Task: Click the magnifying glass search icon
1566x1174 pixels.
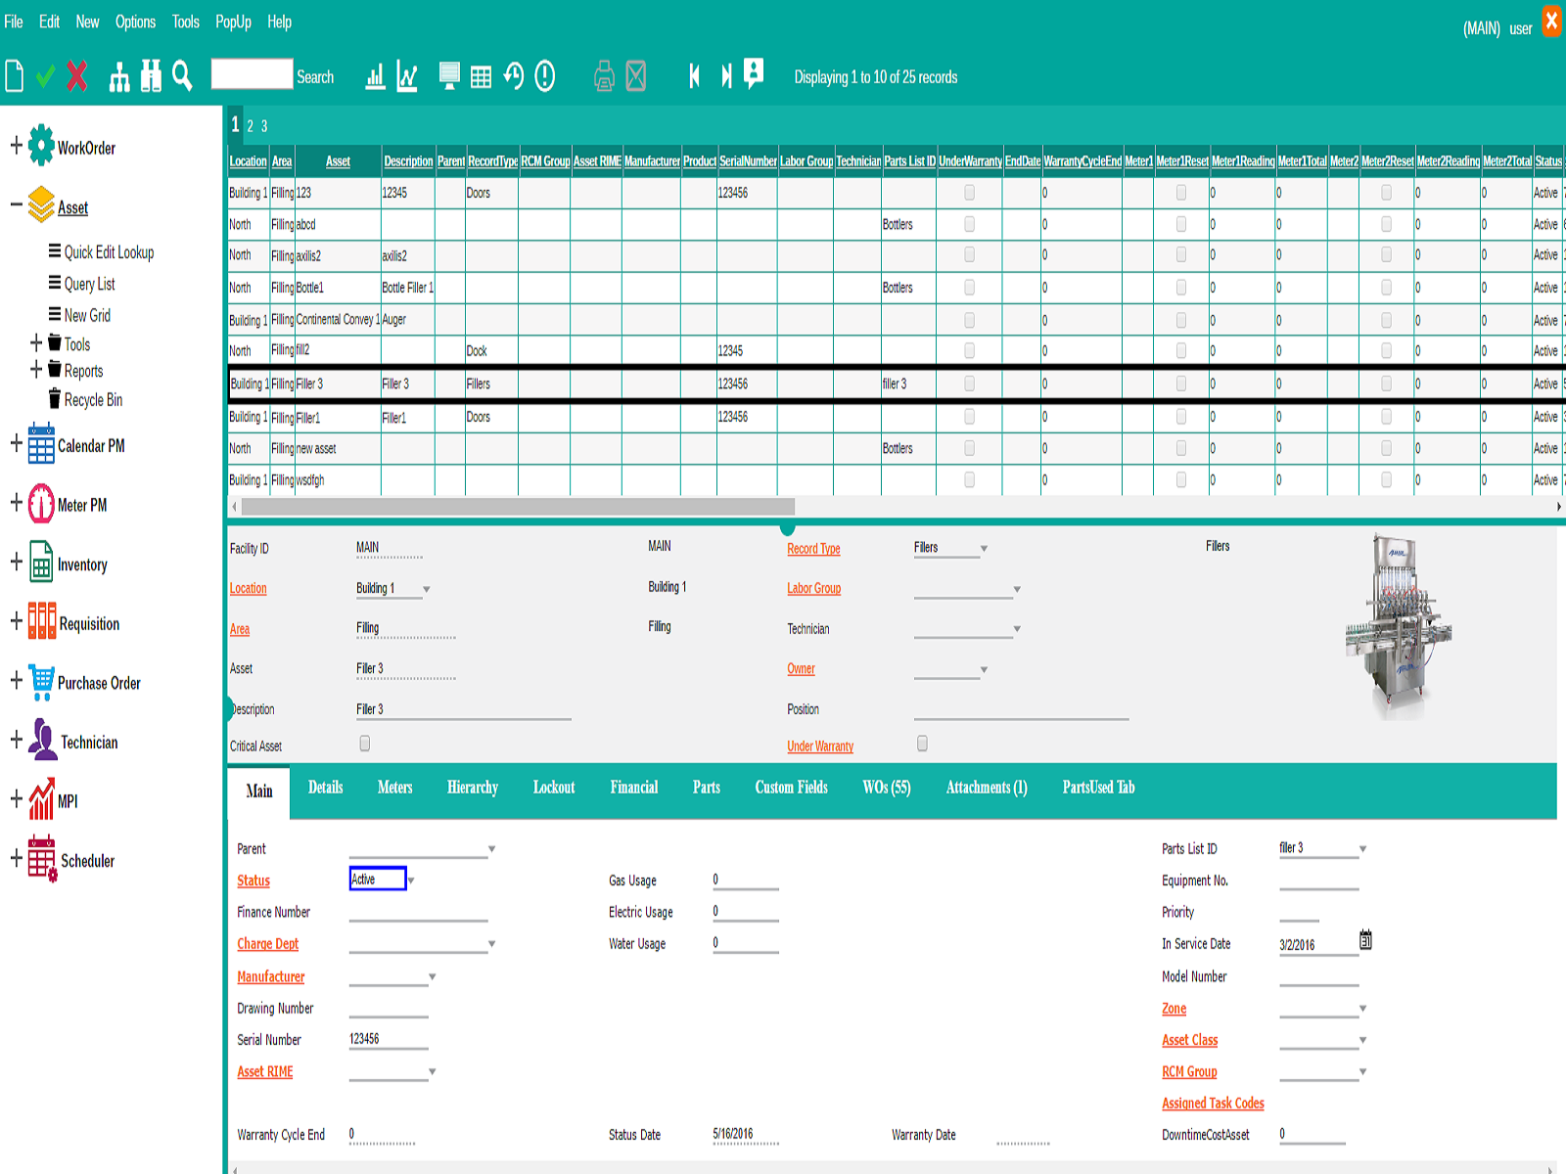Action: pos(182,75)
